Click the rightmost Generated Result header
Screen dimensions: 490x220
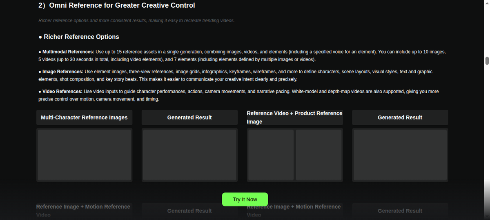click(400, 118)
